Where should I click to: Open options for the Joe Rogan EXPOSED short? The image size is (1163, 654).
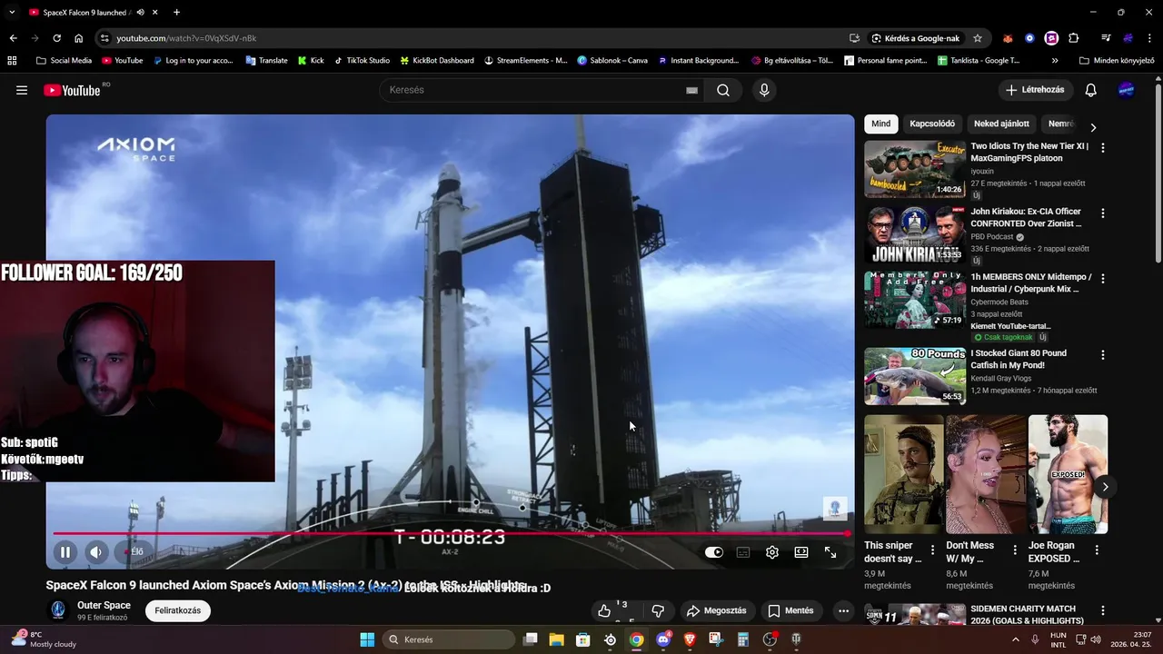1097,550
